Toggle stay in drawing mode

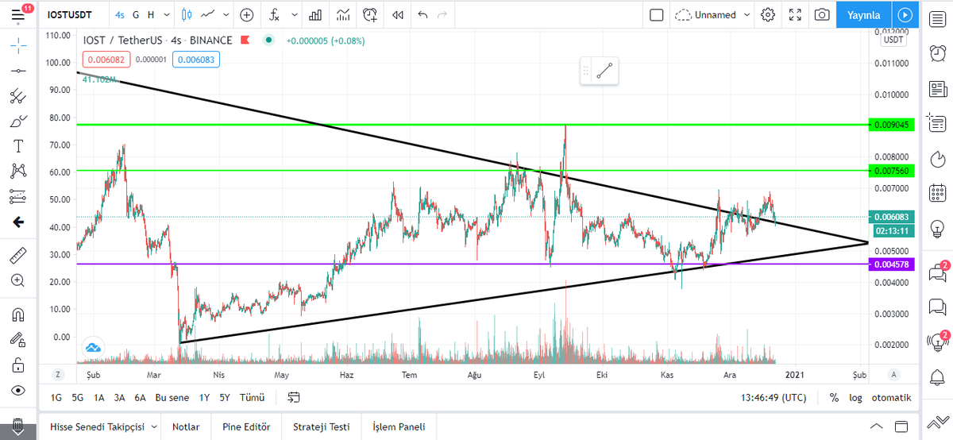(x=17, y=339)
